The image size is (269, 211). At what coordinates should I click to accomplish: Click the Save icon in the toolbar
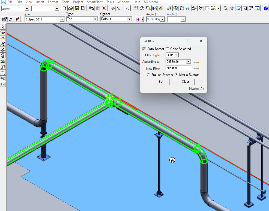(x=77, y=8)
